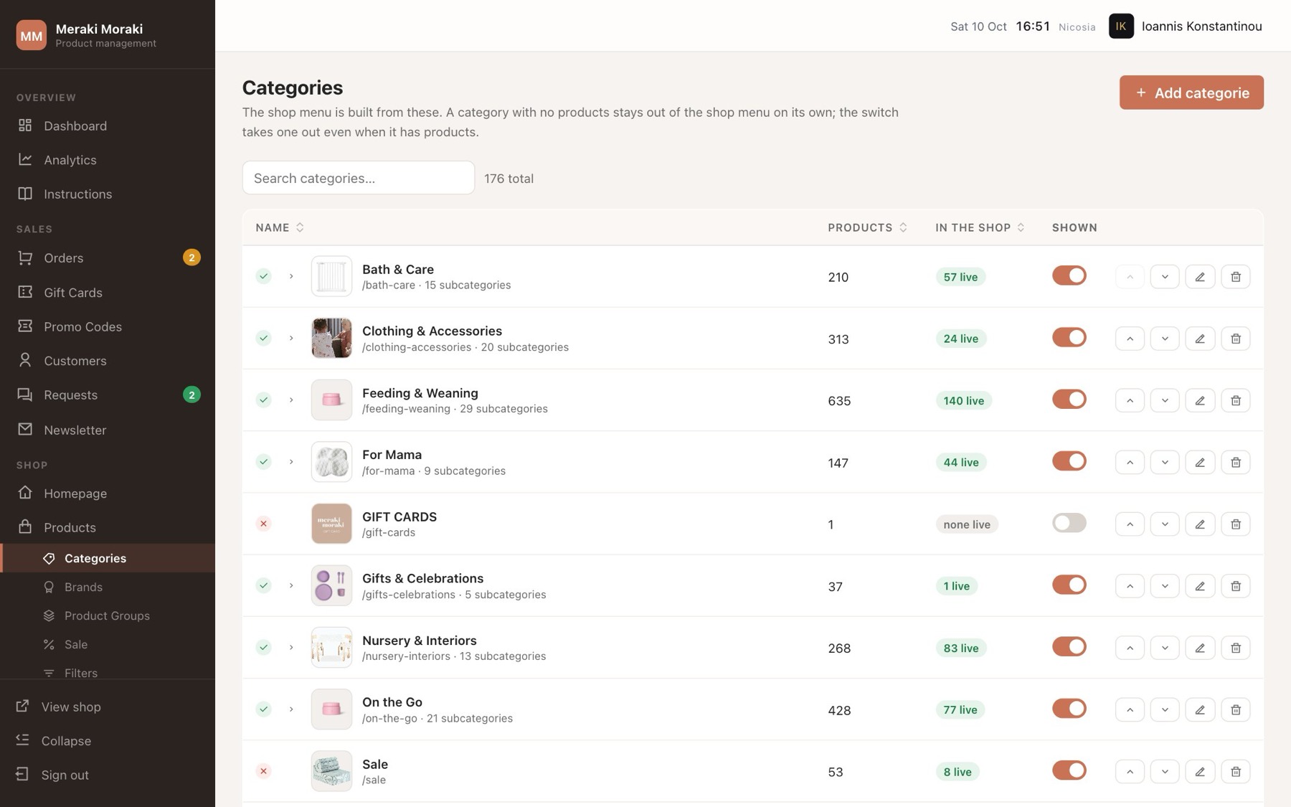Expand Clothing & Accessories subcategories
1291x807 pixels.
[291, 339]
